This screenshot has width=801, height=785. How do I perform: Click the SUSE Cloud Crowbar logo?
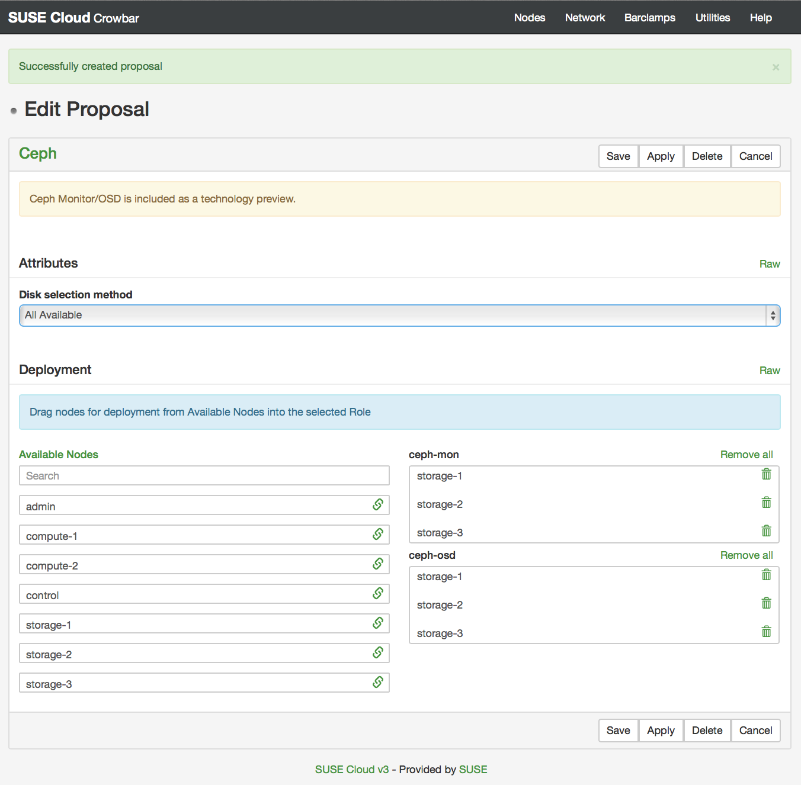(74, 18)
